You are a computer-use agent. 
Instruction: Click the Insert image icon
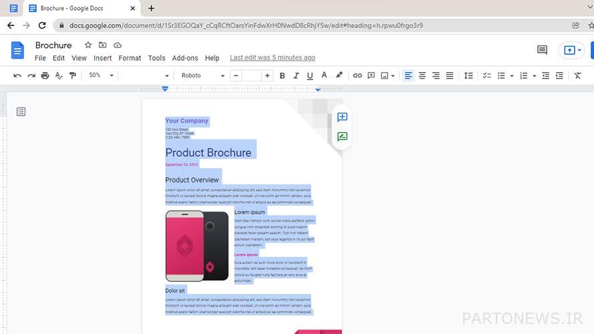[384, 75]
